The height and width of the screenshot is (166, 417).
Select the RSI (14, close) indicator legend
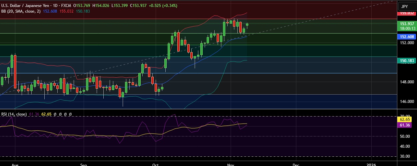pyautogui.click(x=14, y=114)
